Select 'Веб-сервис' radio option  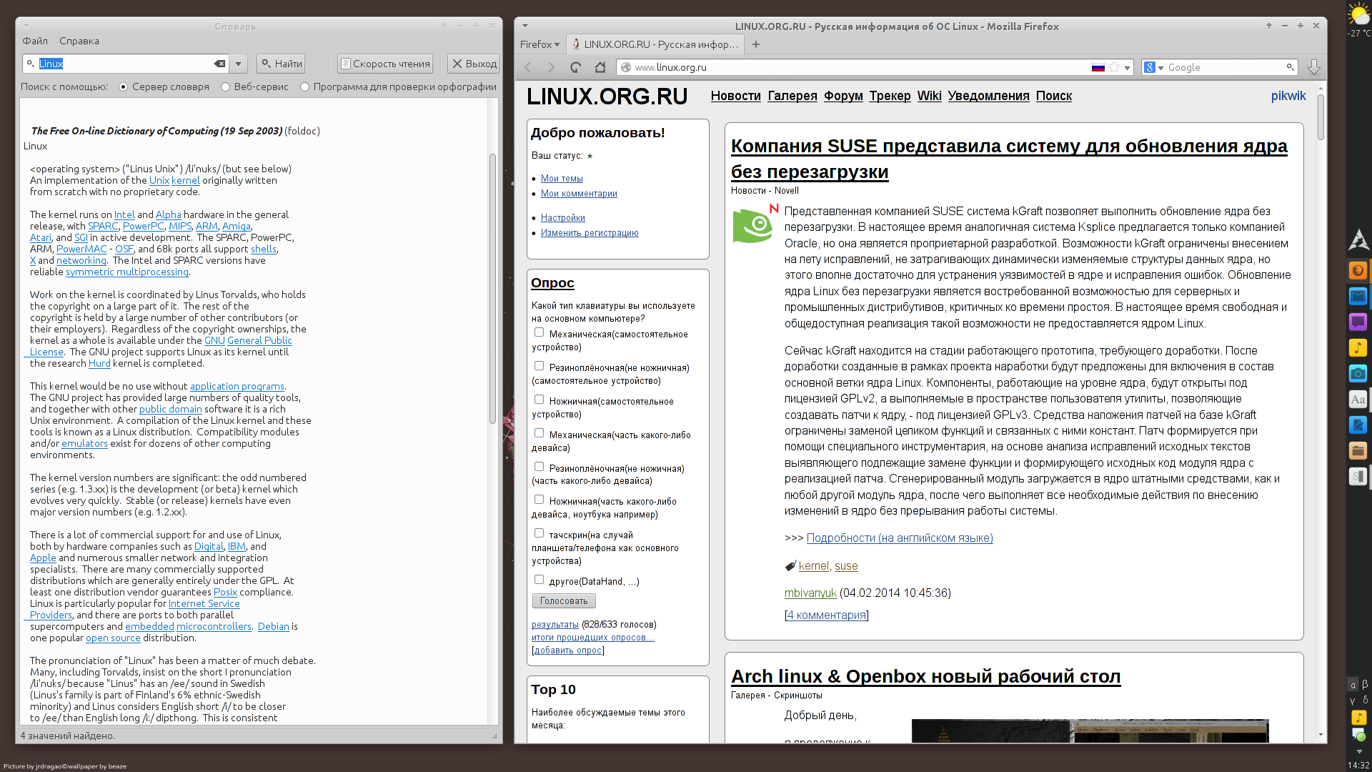coord(225,86)
